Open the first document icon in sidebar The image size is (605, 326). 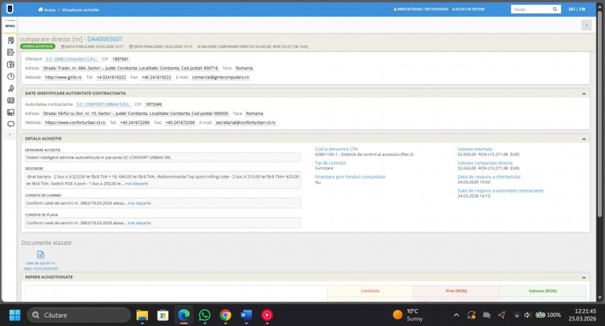click(x=11, y=40)
